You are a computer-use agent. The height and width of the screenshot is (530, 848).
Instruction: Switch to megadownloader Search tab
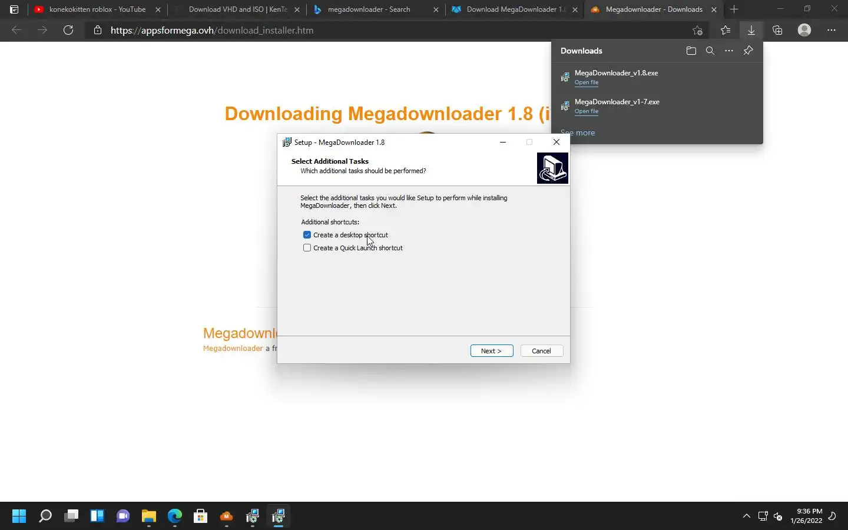click(x=376, y=9)
